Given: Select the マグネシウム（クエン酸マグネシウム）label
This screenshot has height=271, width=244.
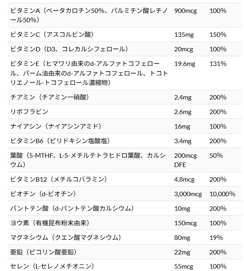Looking at the screenshot, I should (66, 237).
